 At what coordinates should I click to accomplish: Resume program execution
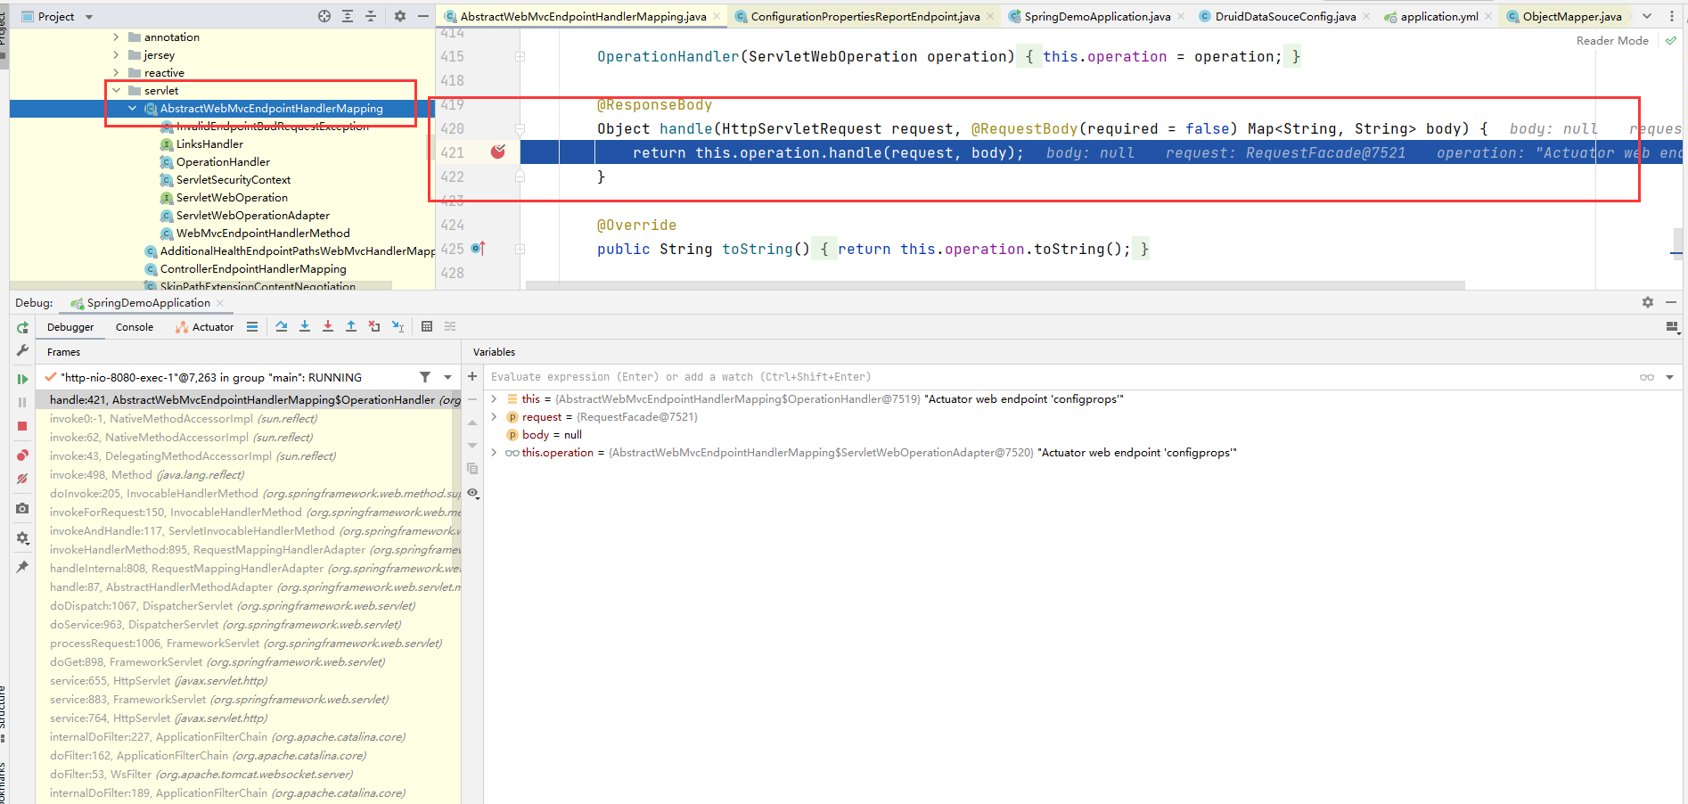[22, 380]
